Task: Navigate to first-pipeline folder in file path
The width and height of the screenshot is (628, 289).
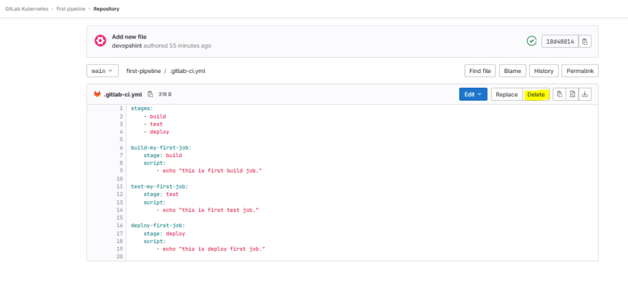Action: coord(144,71)
